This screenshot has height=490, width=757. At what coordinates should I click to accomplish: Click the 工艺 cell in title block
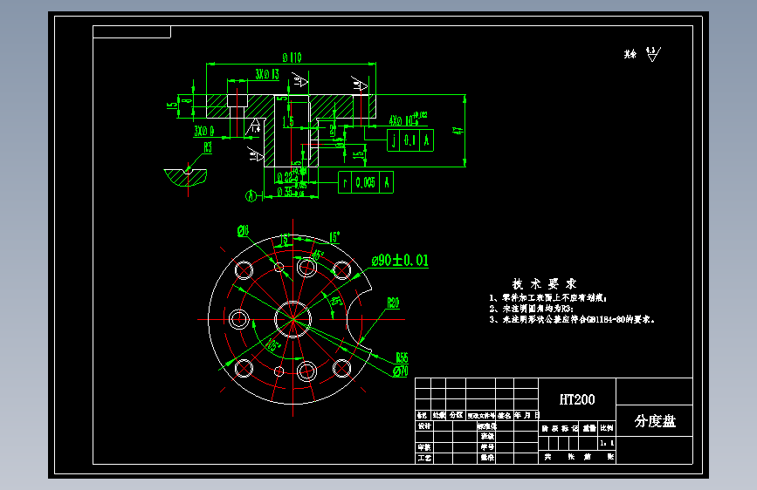point(424,458)
